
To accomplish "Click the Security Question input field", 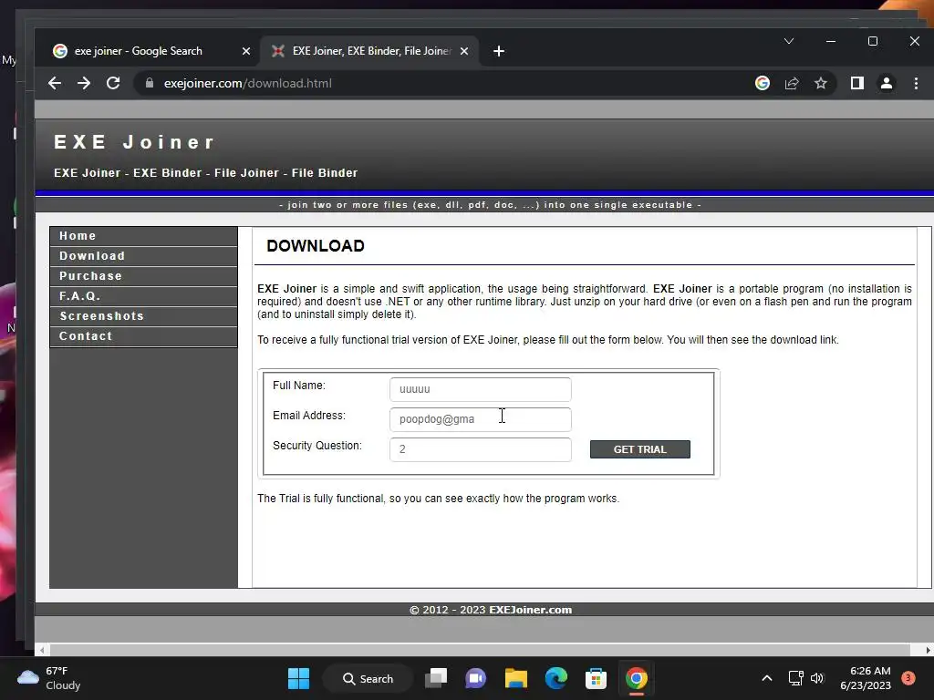I will tap(480, 449).
